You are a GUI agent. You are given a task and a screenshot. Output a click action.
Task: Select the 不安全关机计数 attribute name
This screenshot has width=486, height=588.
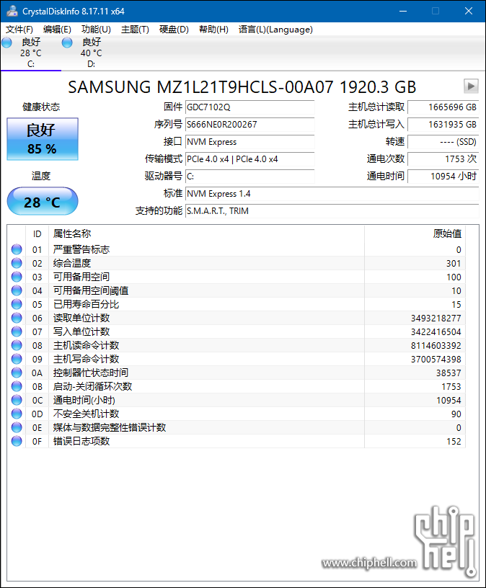pyautogui.click(x=86, y=414)
